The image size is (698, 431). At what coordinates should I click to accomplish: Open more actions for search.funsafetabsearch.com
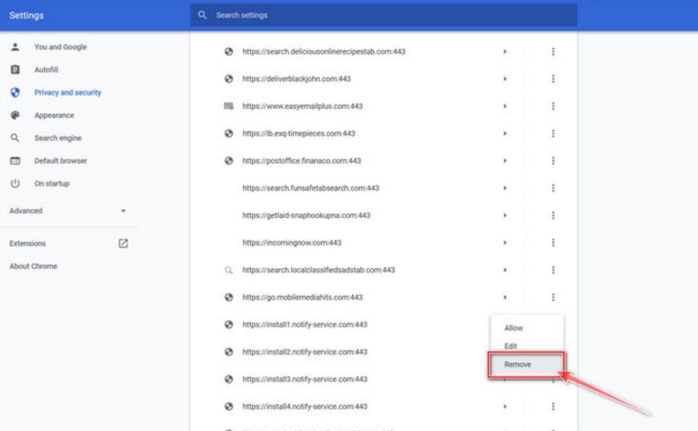[553, 188]
